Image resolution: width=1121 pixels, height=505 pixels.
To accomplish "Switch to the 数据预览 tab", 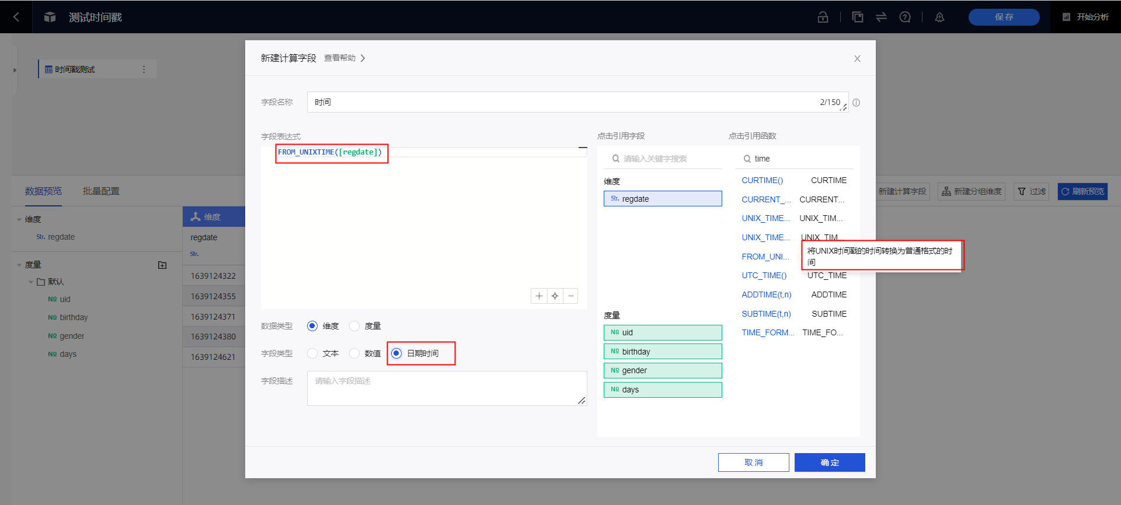I will pyautogui.click(x=43, y=191).
